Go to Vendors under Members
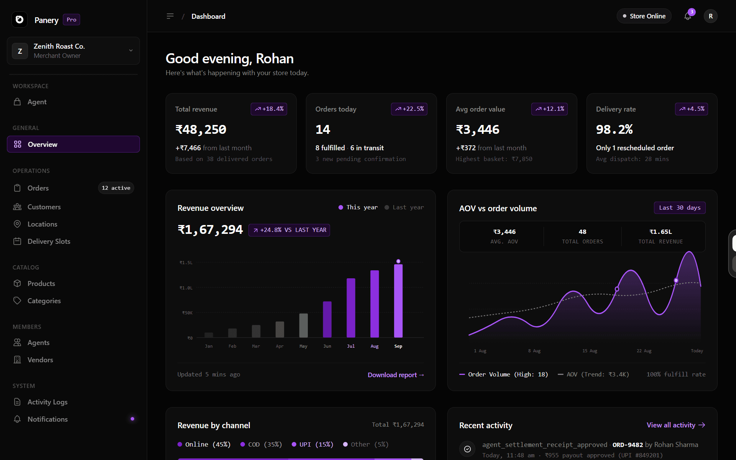Viewport: 736px width, 460px height. pyautogui.click(x=73, y=360)
